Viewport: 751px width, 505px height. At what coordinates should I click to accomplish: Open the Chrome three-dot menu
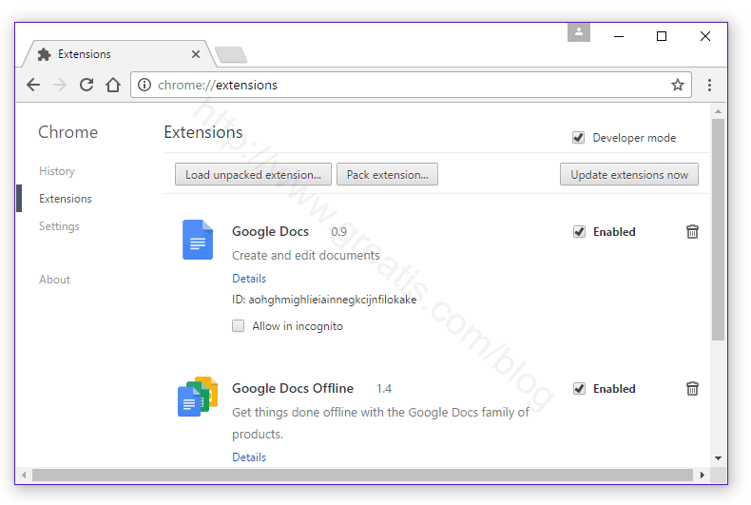tap(709, 85)
